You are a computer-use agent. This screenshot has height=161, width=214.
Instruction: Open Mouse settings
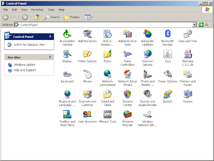[87, 76]
